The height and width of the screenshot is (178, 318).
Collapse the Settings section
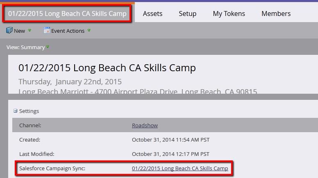pyautogui.click(x=16, y=111)
